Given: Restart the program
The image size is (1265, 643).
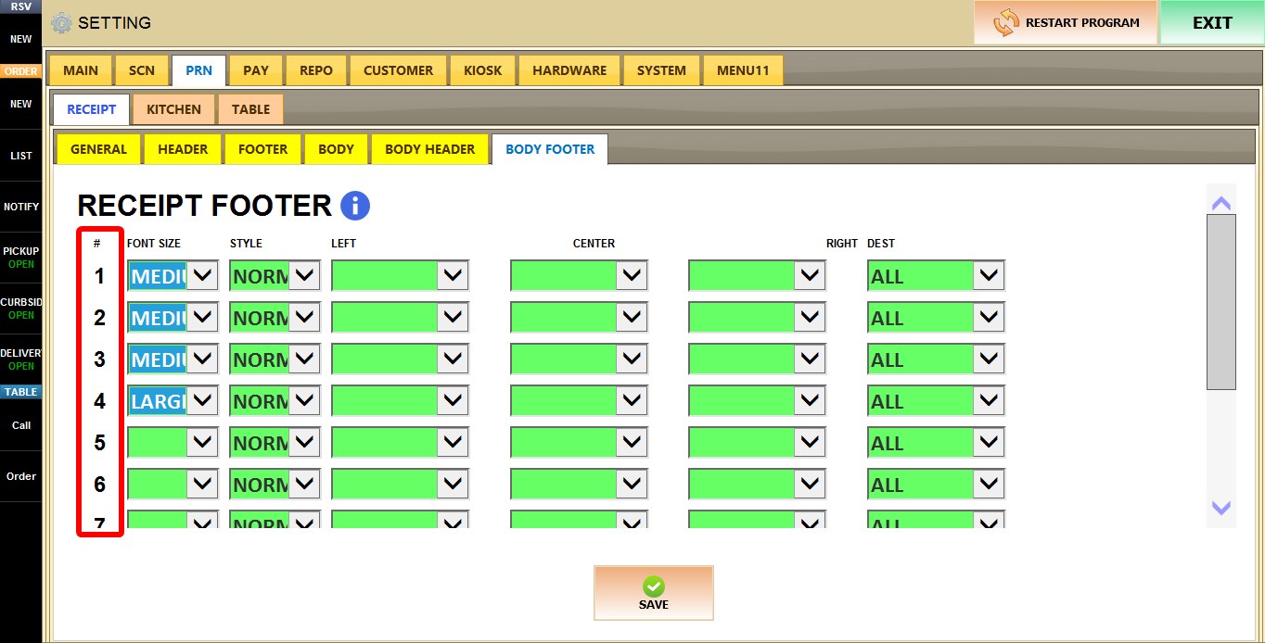Looking at the screenshot, I should point(1066,22).
